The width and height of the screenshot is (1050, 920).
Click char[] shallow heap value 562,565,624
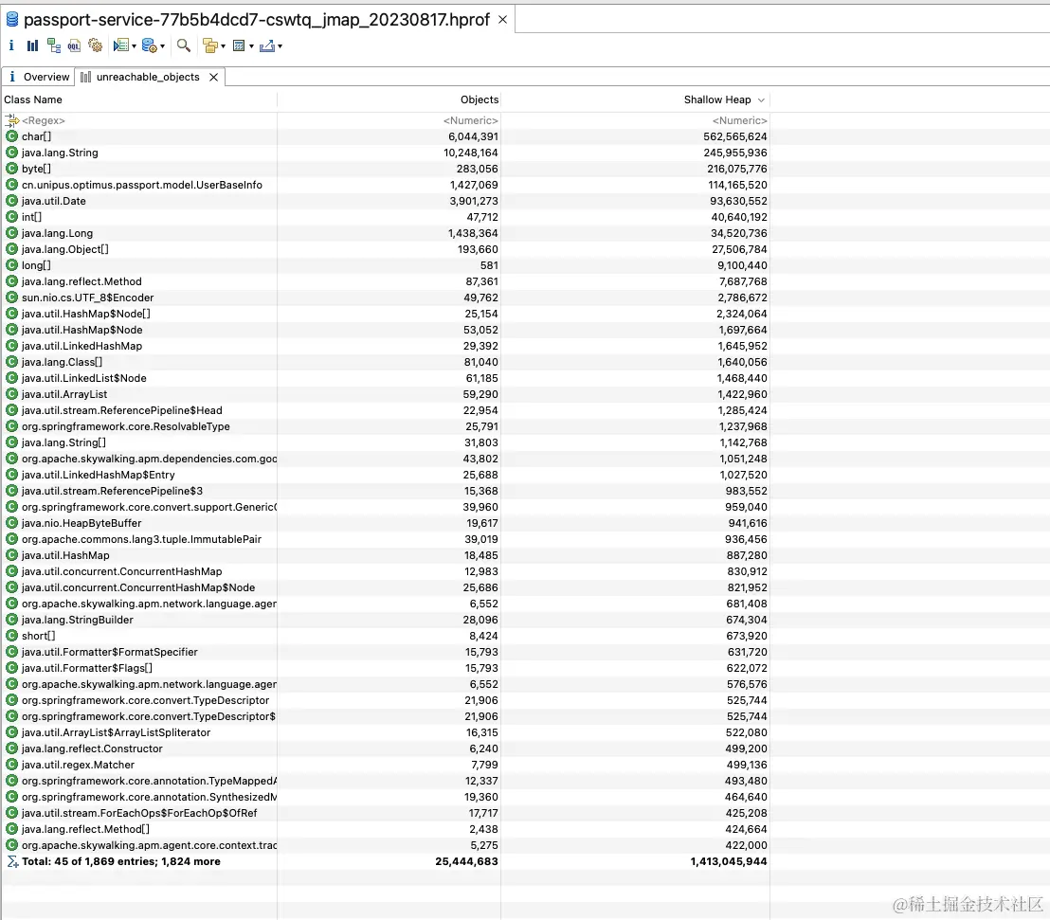(x=734, y=135)
